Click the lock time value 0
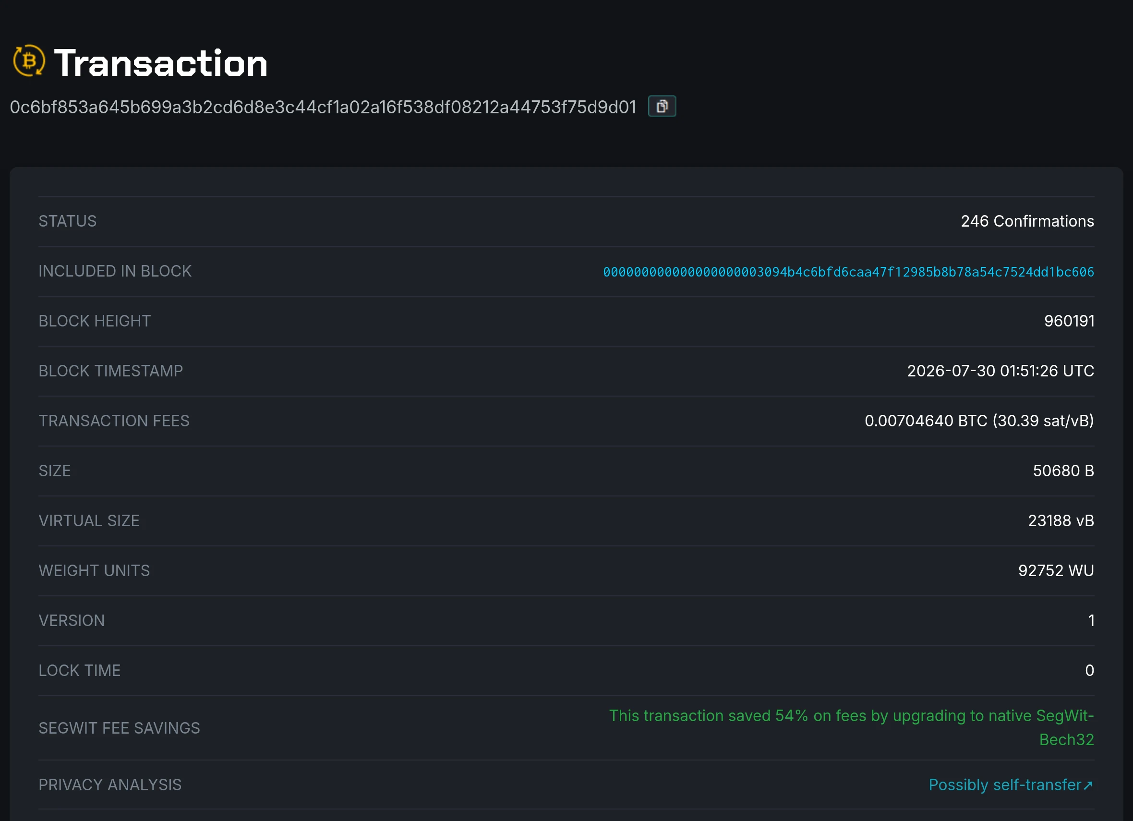This screenshot has width=1133, height=821. (1089, 671)
